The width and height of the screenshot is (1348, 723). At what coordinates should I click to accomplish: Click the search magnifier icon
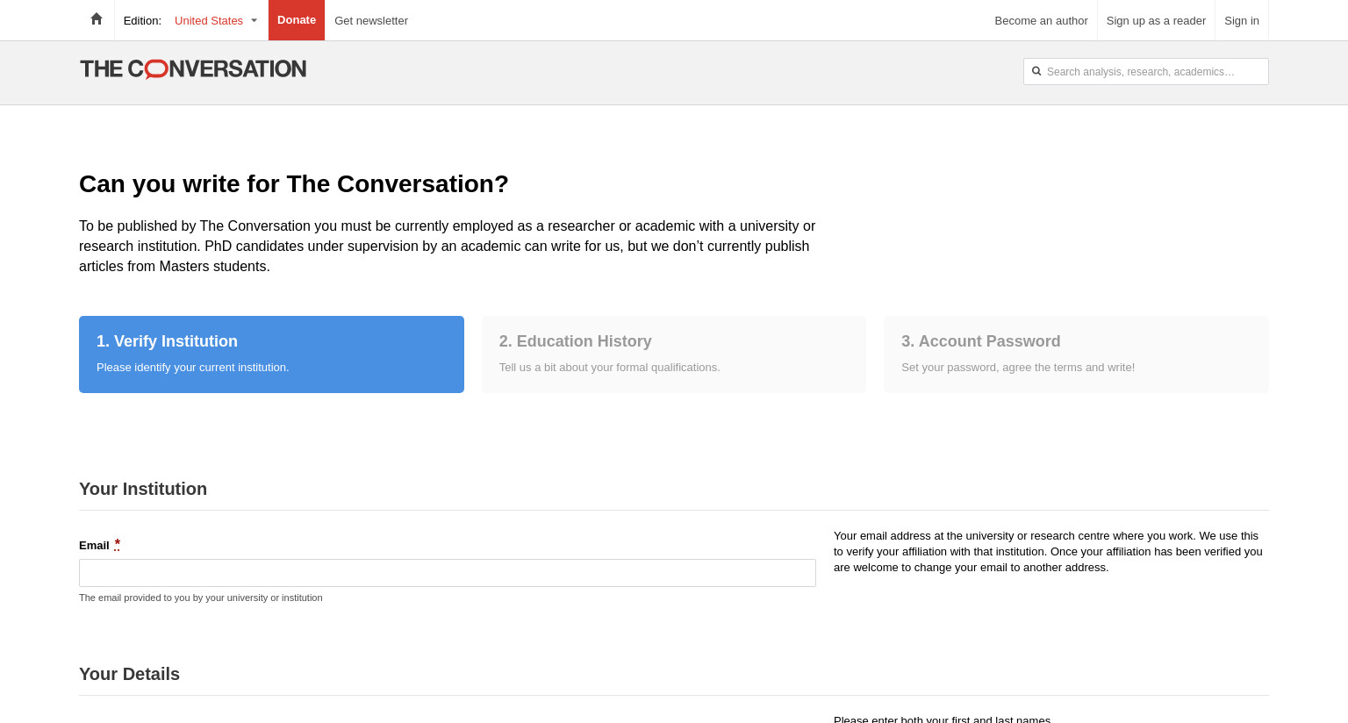tap(1036, 71)
